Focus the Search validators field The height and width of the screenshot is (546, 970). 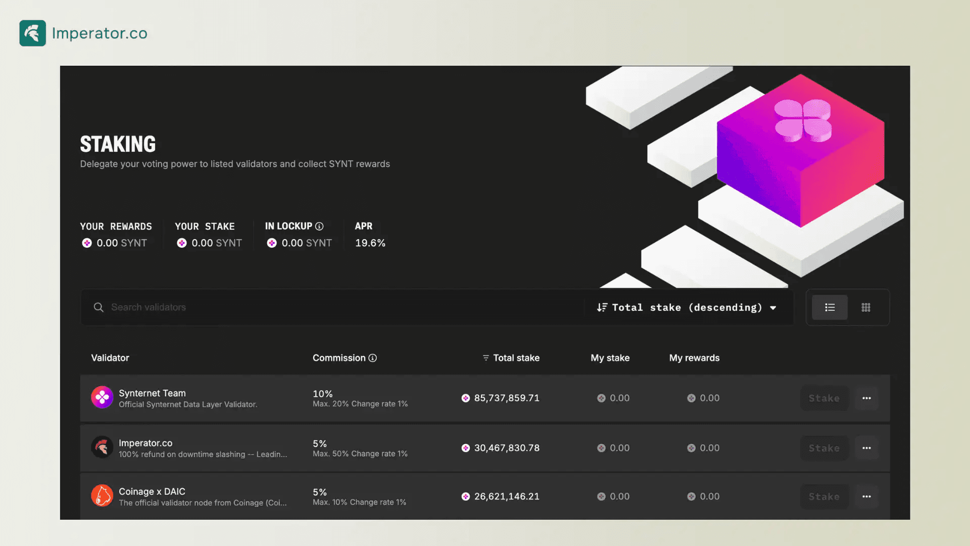click(333, 307)
